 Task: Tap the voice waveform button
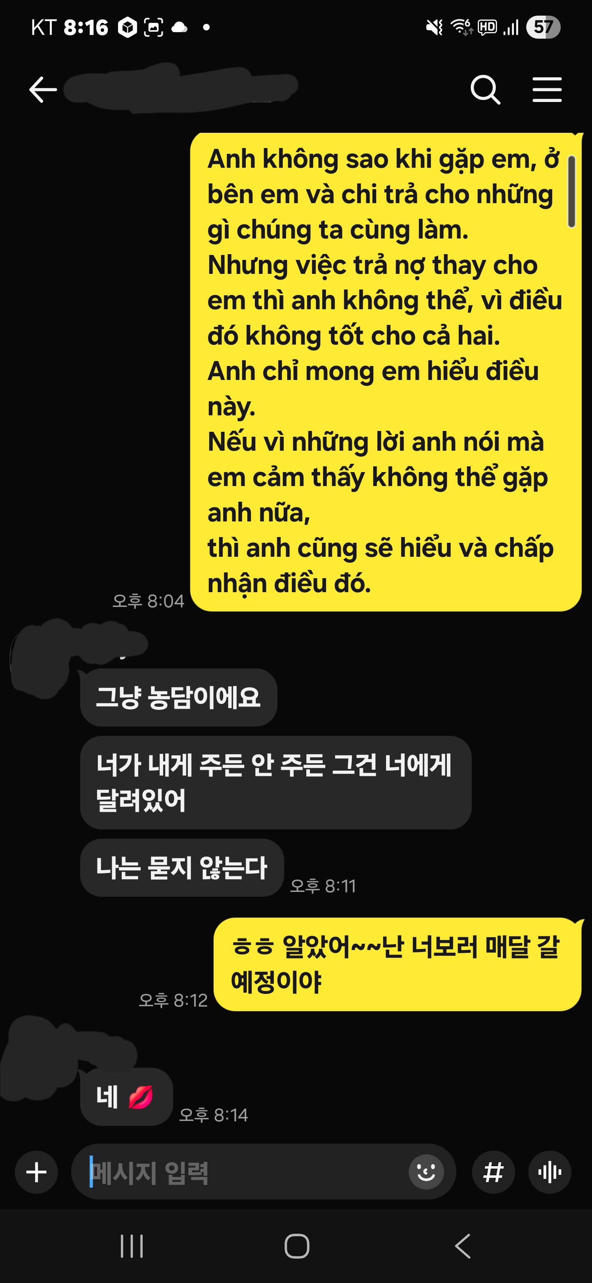(x=550, y=1172)
